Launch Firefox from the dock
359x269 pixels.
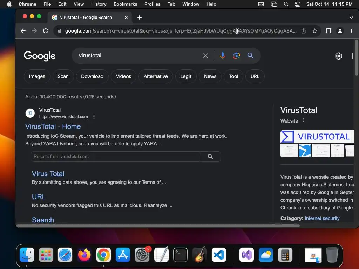pyautogui.click(x=84, y=255)
